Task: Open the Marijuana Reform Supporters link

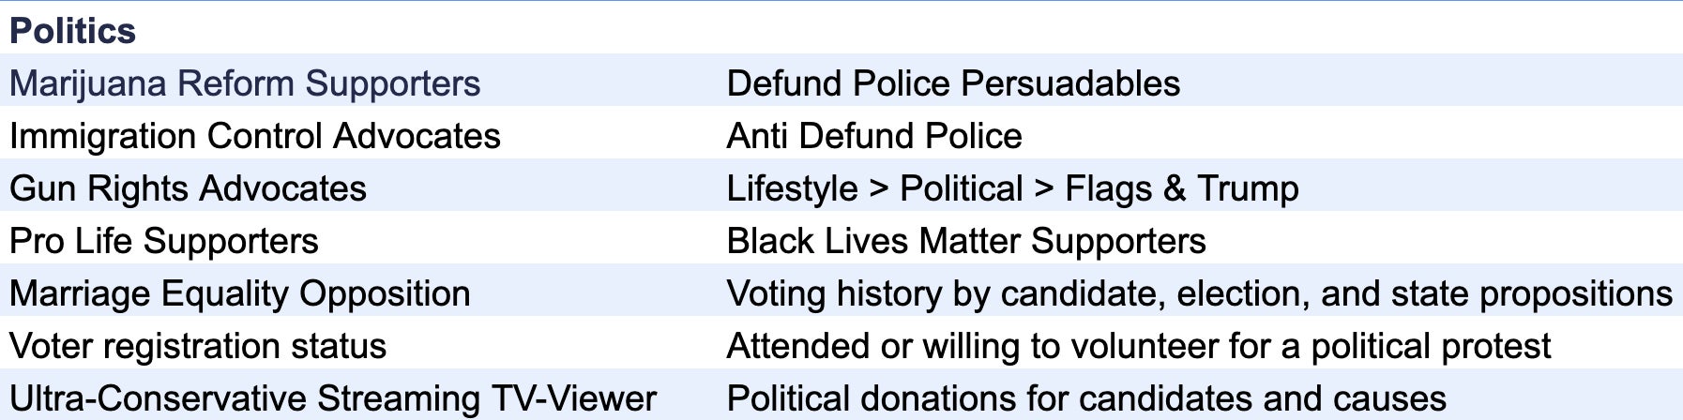Action: pos(245,83)
